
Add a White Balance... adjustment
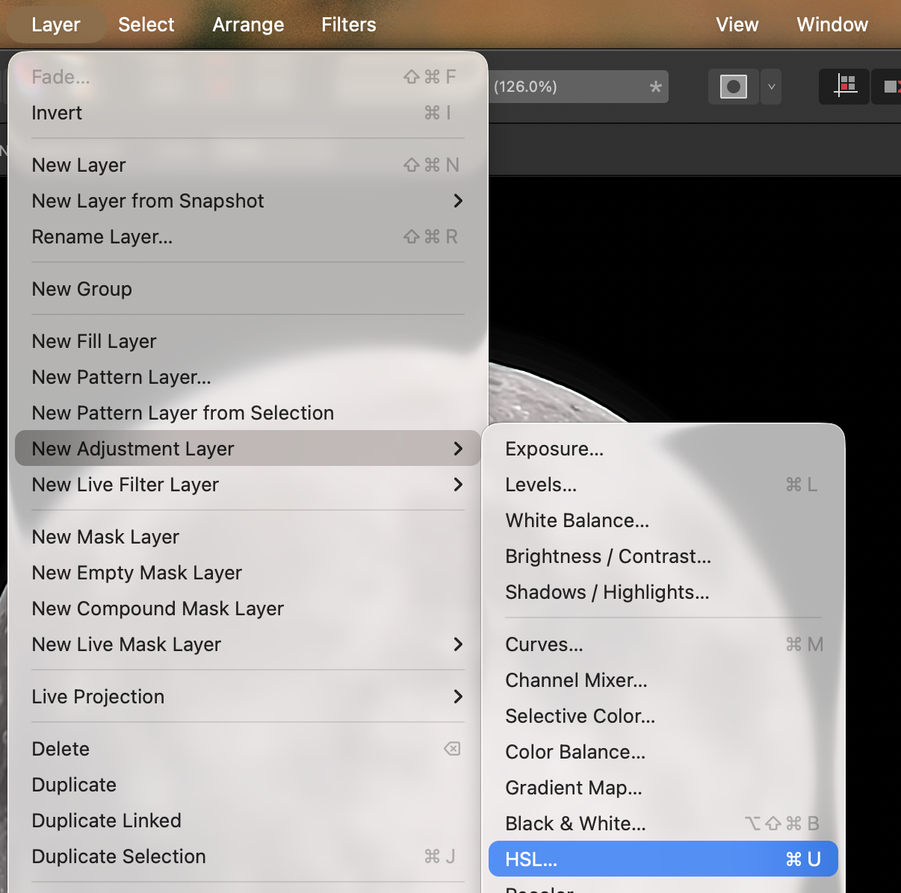point(663,520)
